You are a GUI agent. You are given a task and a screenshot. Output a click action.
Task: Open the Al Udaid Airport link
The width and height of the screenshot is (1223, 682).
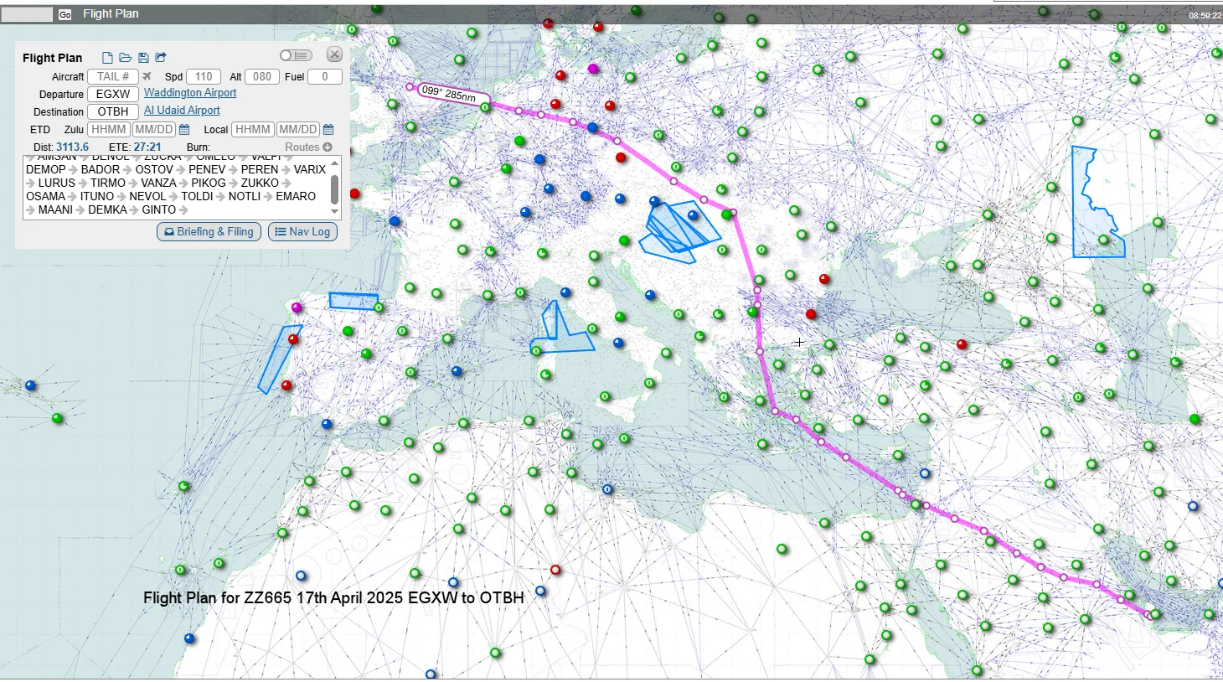182,110
